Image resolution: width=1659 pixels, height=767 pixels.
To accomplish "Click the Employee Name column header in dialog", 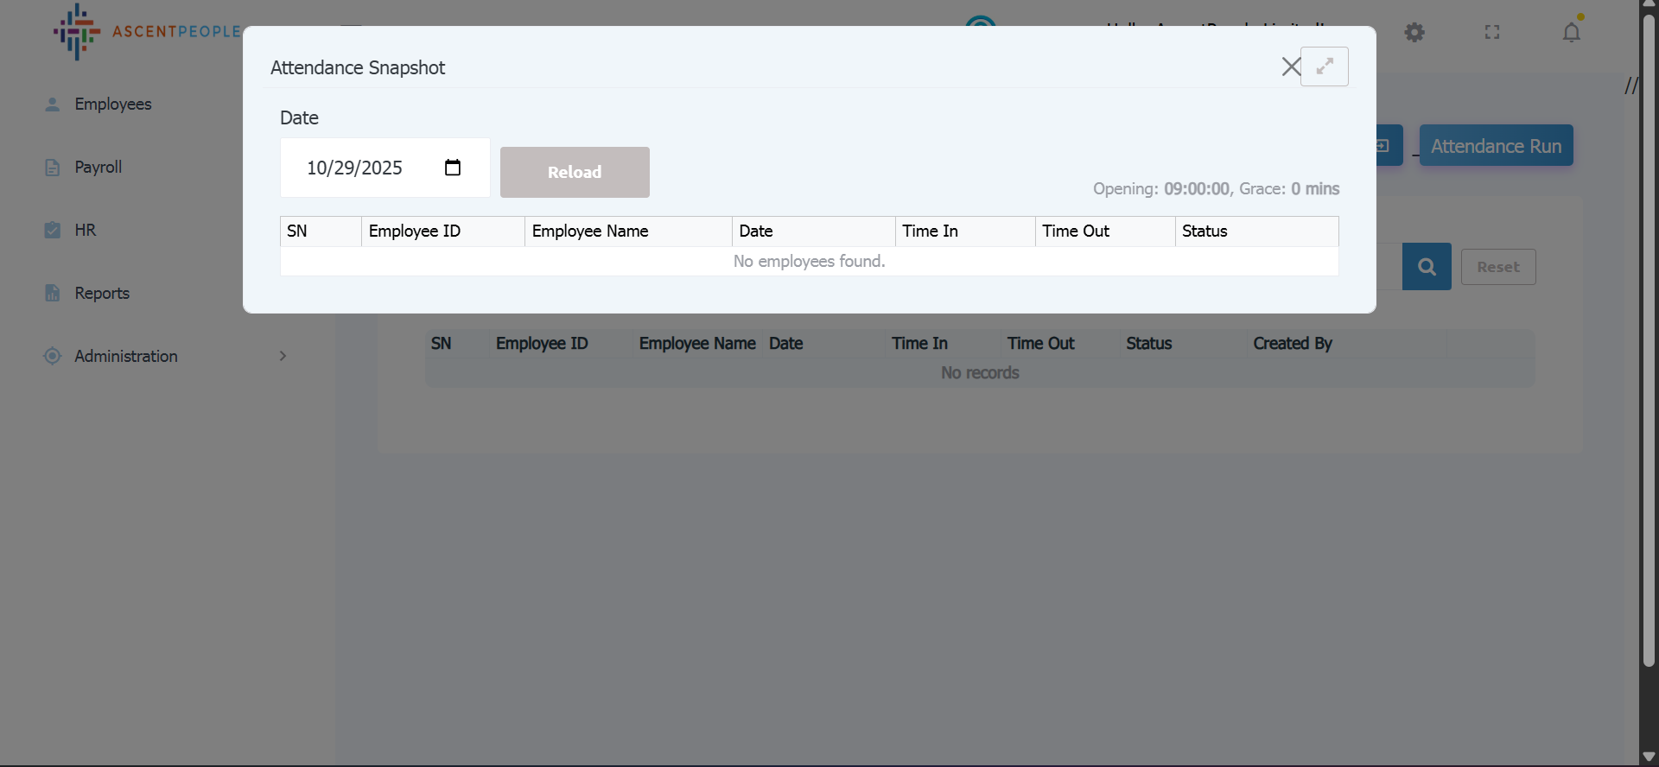I will click(590, 231).
